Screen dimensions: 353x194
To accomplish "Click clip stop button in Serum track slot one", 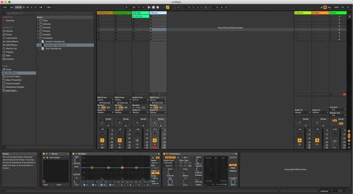I will 151,17.
